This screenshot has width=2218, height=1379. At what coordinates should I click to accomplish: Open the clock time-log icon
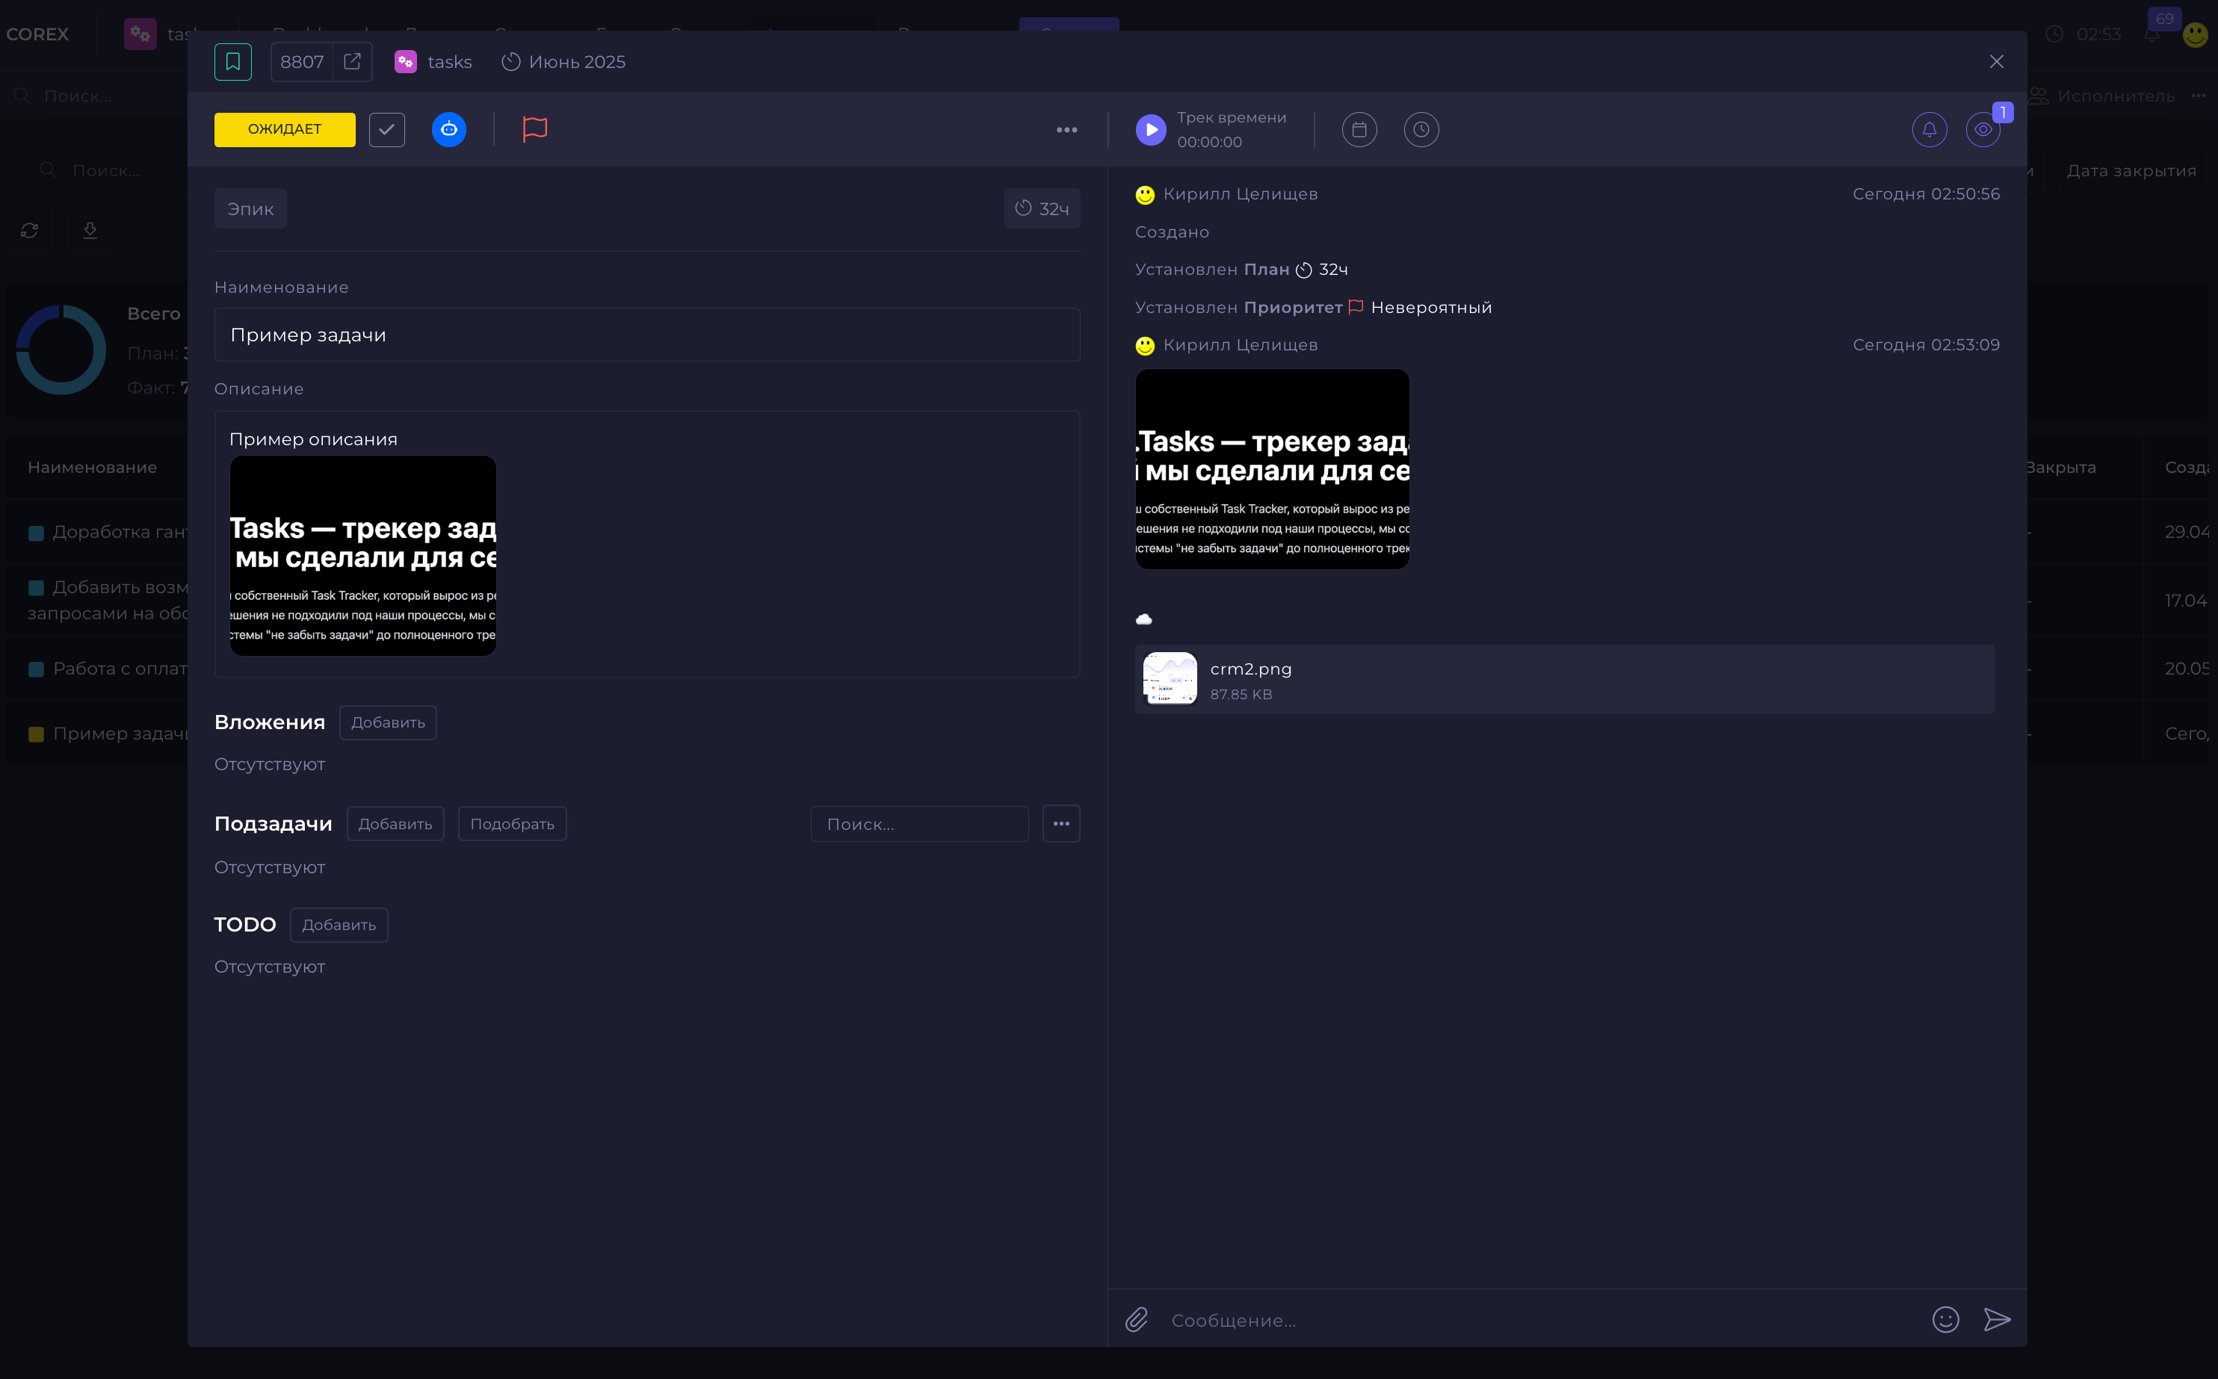point(1421,129)
